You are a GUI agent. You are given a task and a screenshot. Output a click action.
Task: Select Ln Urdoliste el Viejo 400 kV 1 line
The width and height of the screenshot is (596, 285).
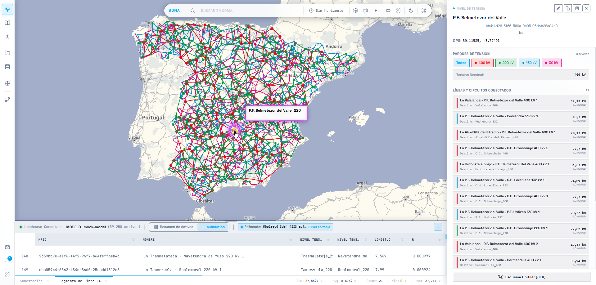[521, 167]
